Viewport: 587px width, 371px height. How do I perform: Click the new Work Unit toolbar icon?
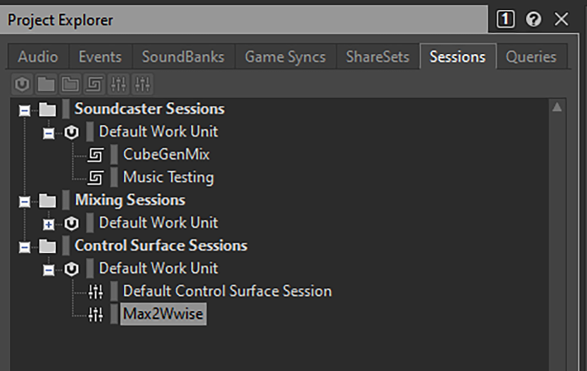coord(22,85)
